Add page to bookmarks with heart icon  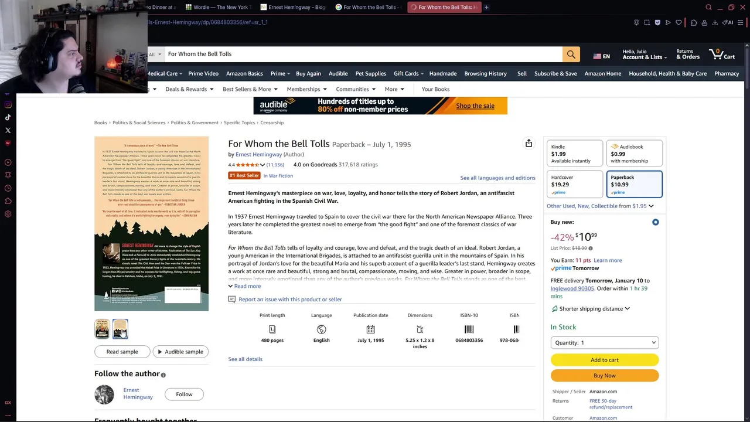679,22
